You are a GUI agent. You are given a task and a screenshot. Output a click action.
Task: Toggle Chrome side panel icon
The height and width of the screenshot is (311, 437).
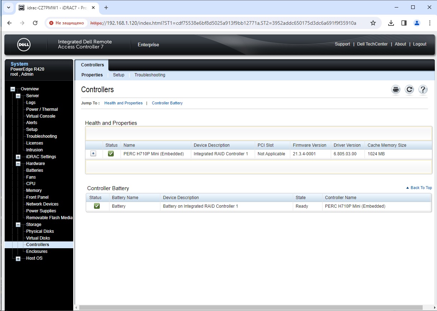[404, 23]
